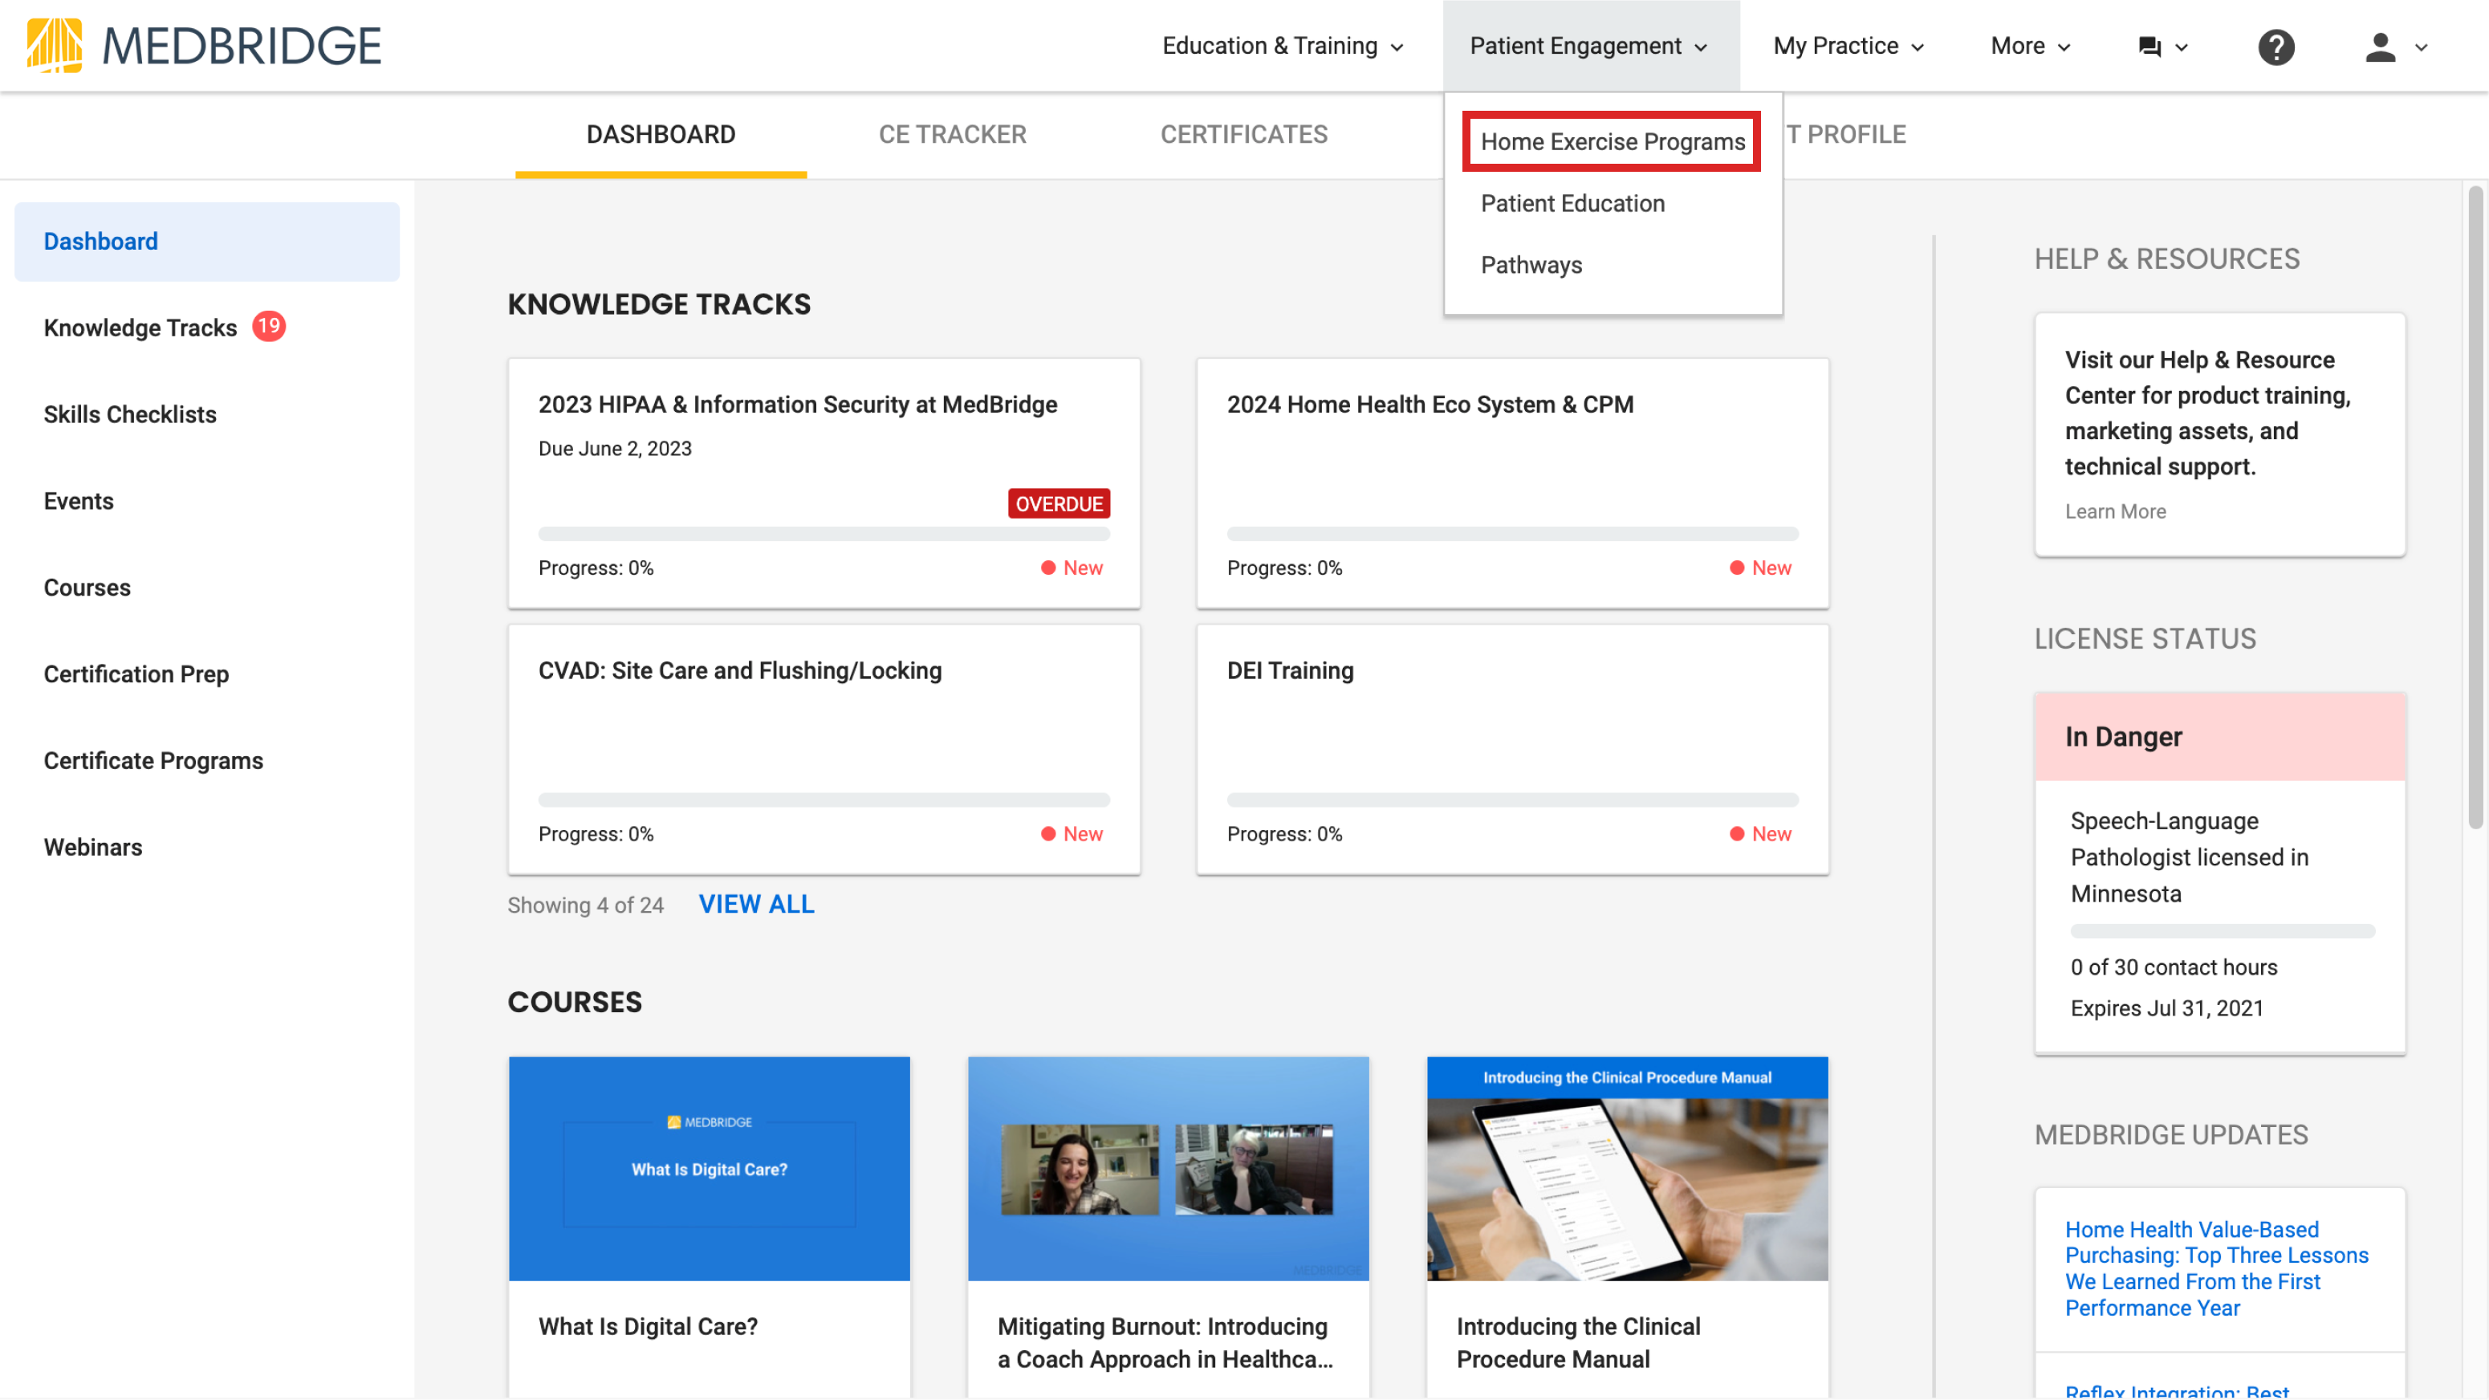Click Showing 4 of 24 text

click(x=586, y=906)
